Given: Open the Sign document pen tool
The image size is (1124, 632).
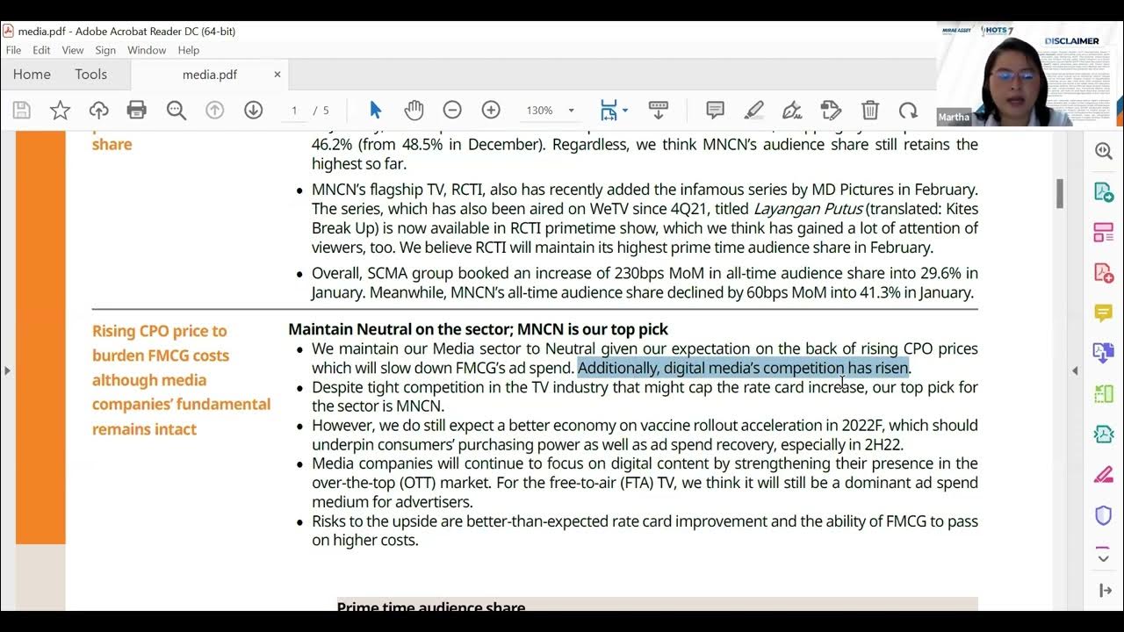Looking at the screenshot, I should (792, 110).
